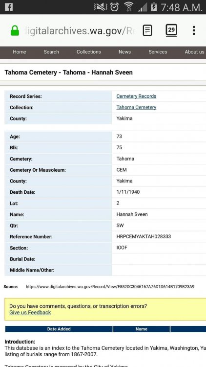The image size is (206, 367).
Task: Open the About us menu item
Action: 194,52
